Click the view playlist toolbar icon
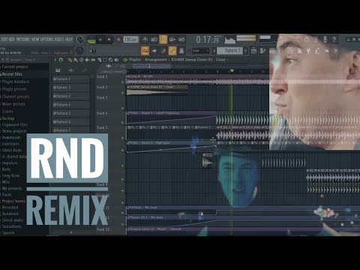This screenshot has width=360, height=270. (253, 51)
